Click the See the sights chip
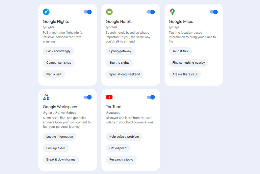 coord(120,63)
